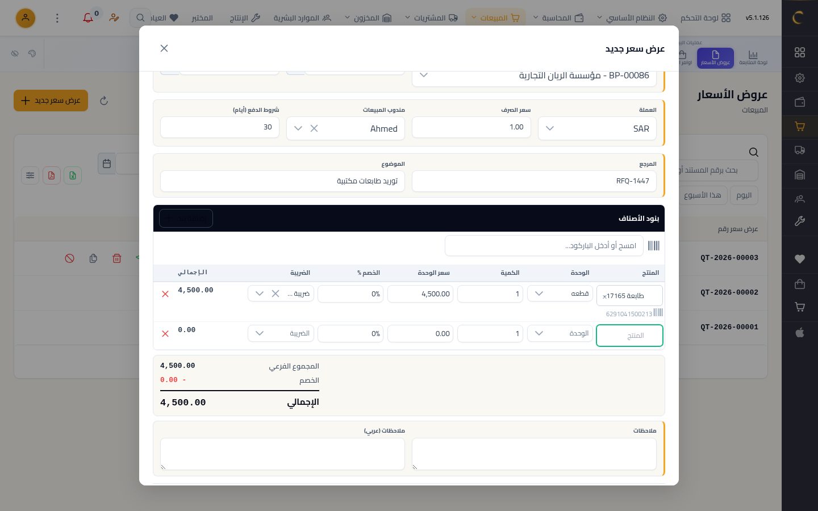The image size is (818, 511).
Task: Expand the المحاسبة top menu
Action: [560, 18]
